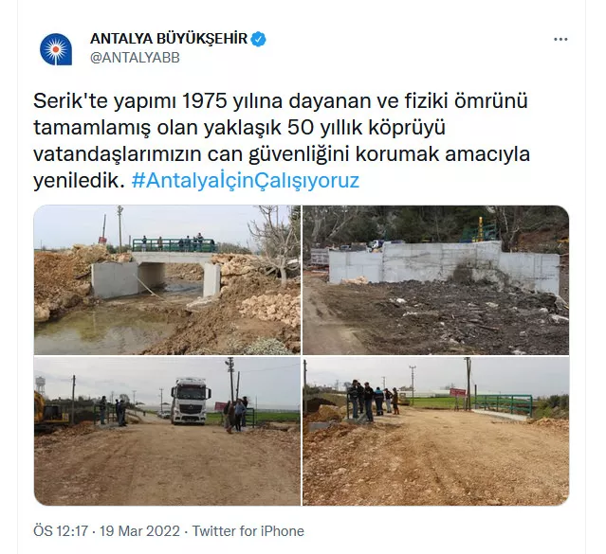
Task: Click the group of people on dirt road
Action: point(374,401)
